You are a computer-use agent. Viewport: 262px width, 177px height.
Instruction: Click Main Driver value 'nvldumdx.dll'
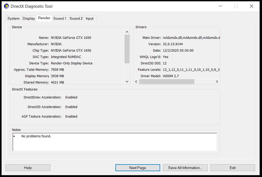click(191, 38)
